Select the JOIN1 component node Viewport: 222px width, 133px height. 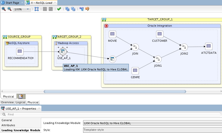pos(158,59)
